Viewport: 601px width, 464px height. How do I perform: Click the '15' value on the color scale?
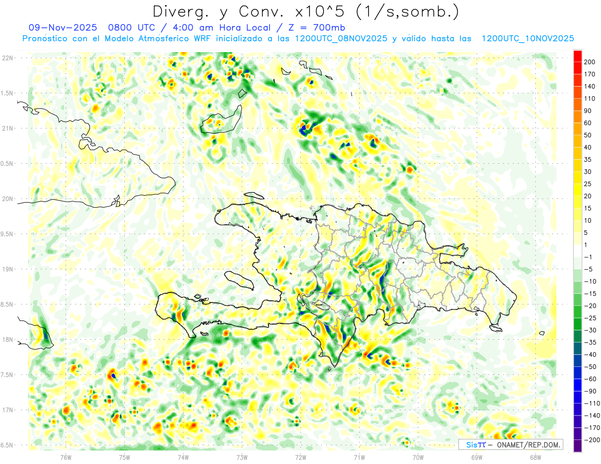point(588,208)
